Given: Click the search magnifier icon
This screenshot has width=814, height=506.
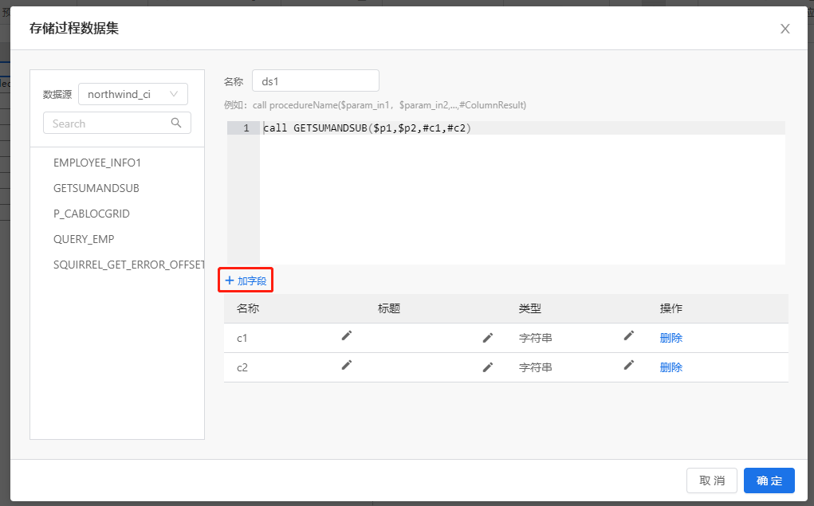Looking at the screenshot, I should click(176, 123).
